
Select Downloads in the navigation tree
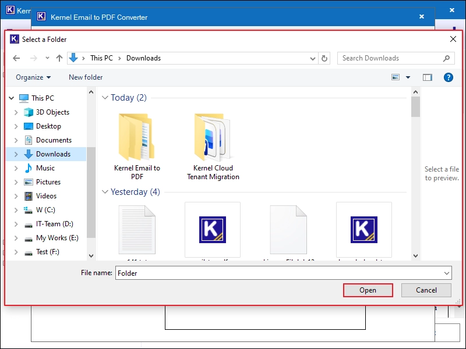coord(53,154)
